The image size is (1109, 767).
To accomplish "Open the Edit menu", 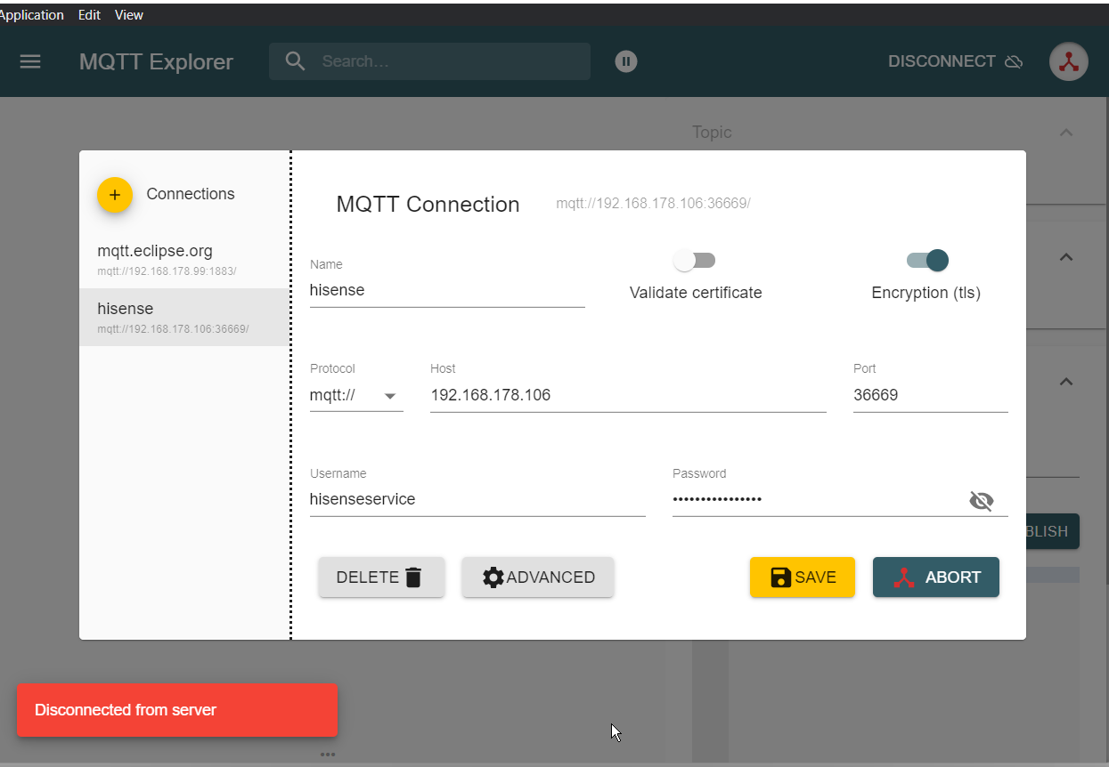I will pos(90,15).
